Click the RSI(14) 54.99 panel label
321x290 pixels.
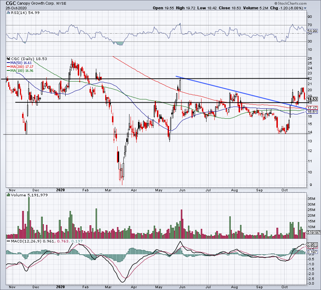pos(25,13)
